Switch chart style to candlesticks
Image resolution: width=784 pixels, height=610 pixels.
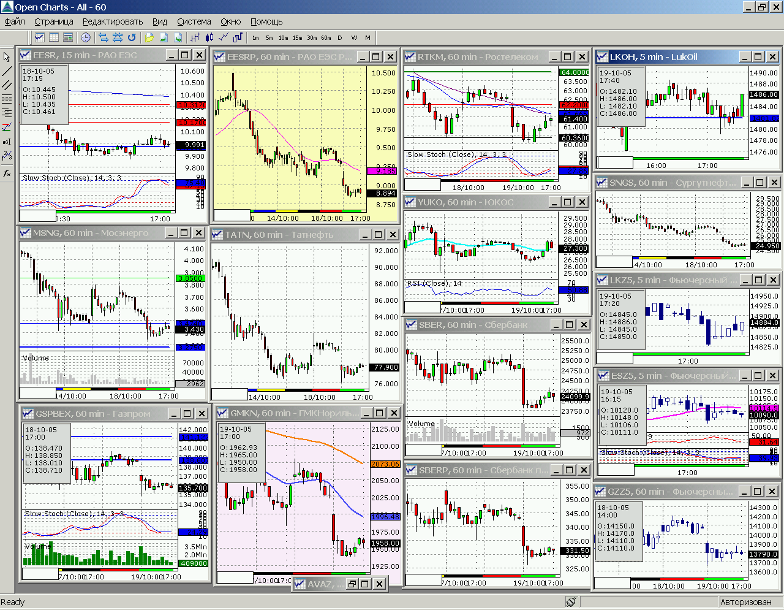click(209, 37)
